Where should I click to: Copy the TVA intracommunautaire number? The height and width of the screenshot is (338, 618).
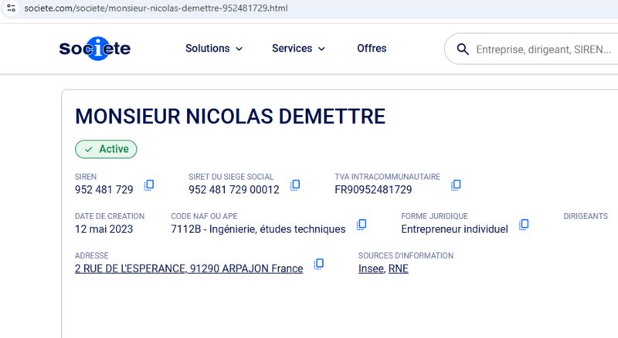[x=456, y=184]
